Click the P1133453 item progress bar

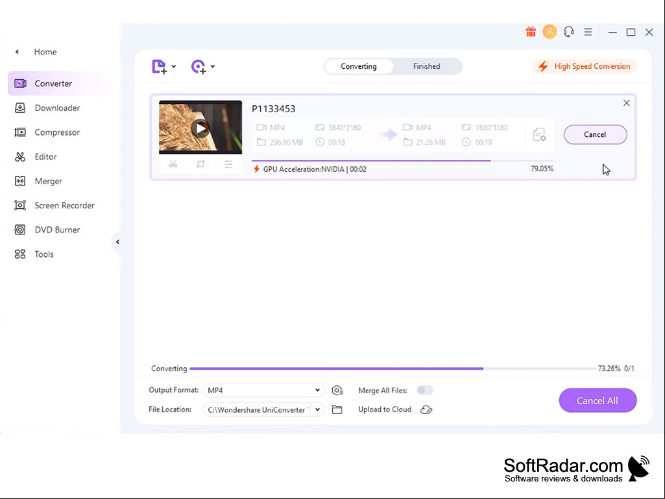coord(402,161)
